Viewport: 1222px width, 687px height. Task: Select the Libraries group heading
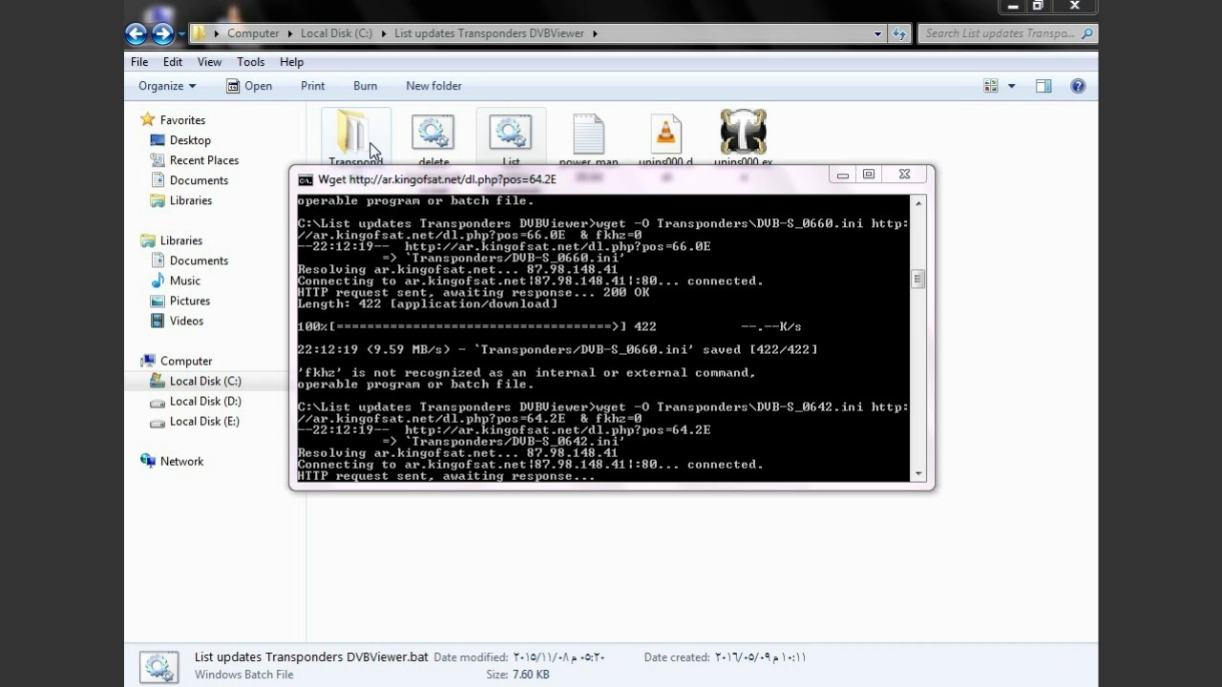click(181, 240)
